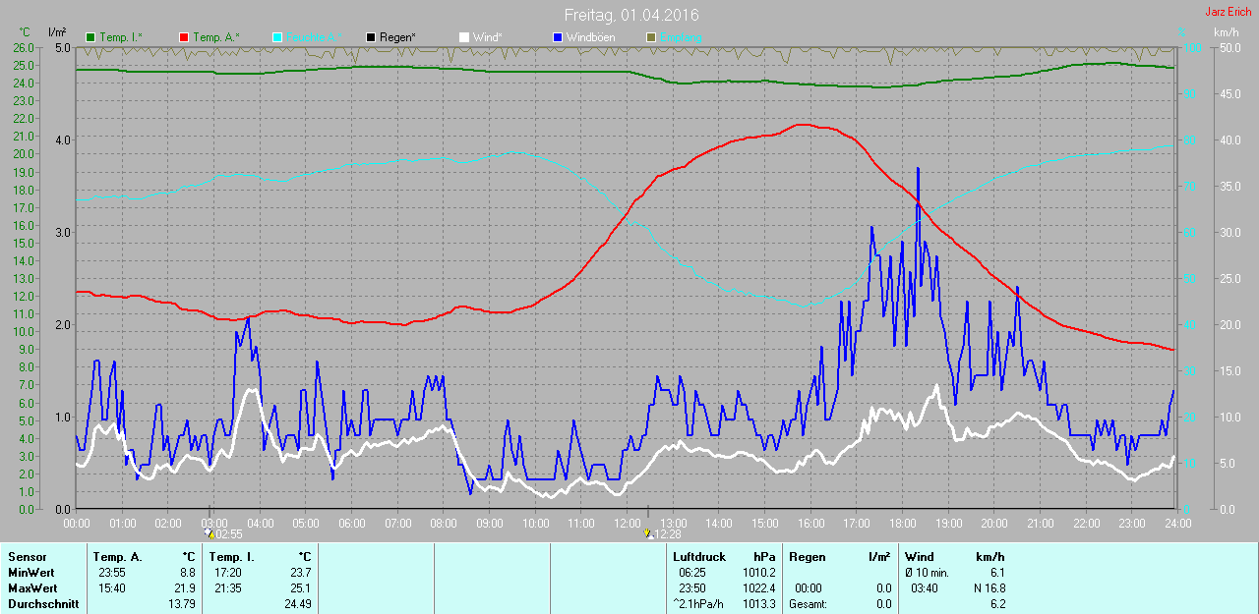The width and height of the screenshot is (1259, 614).
Task: Click the olive Empfang legend swatch
Action: [650, 37]
